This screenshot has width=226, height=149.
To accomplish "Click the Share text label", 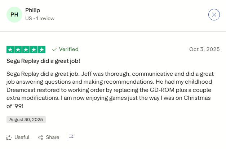I will click(x=53, y=137).
